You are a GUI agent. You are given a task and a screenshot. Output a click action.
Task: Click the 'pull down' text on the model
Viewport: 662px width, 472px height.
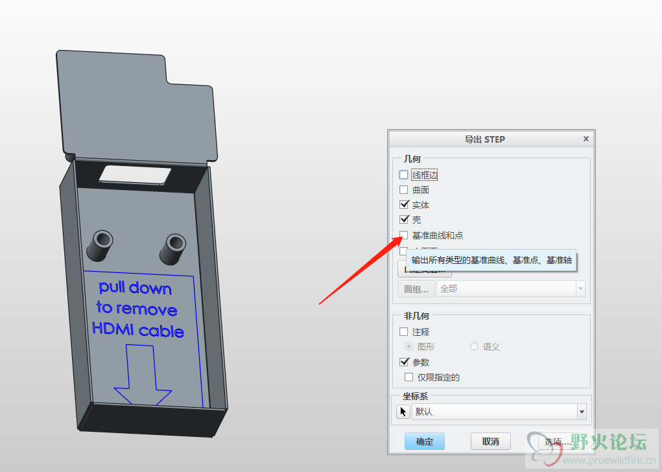[135, 288]
